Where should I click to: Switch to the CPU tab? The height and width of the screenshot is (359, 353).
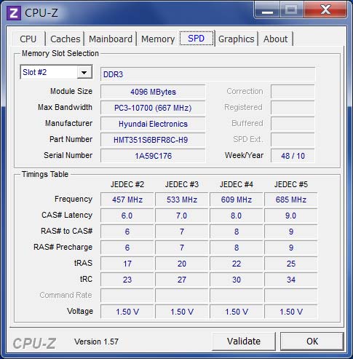coord(28,39)
